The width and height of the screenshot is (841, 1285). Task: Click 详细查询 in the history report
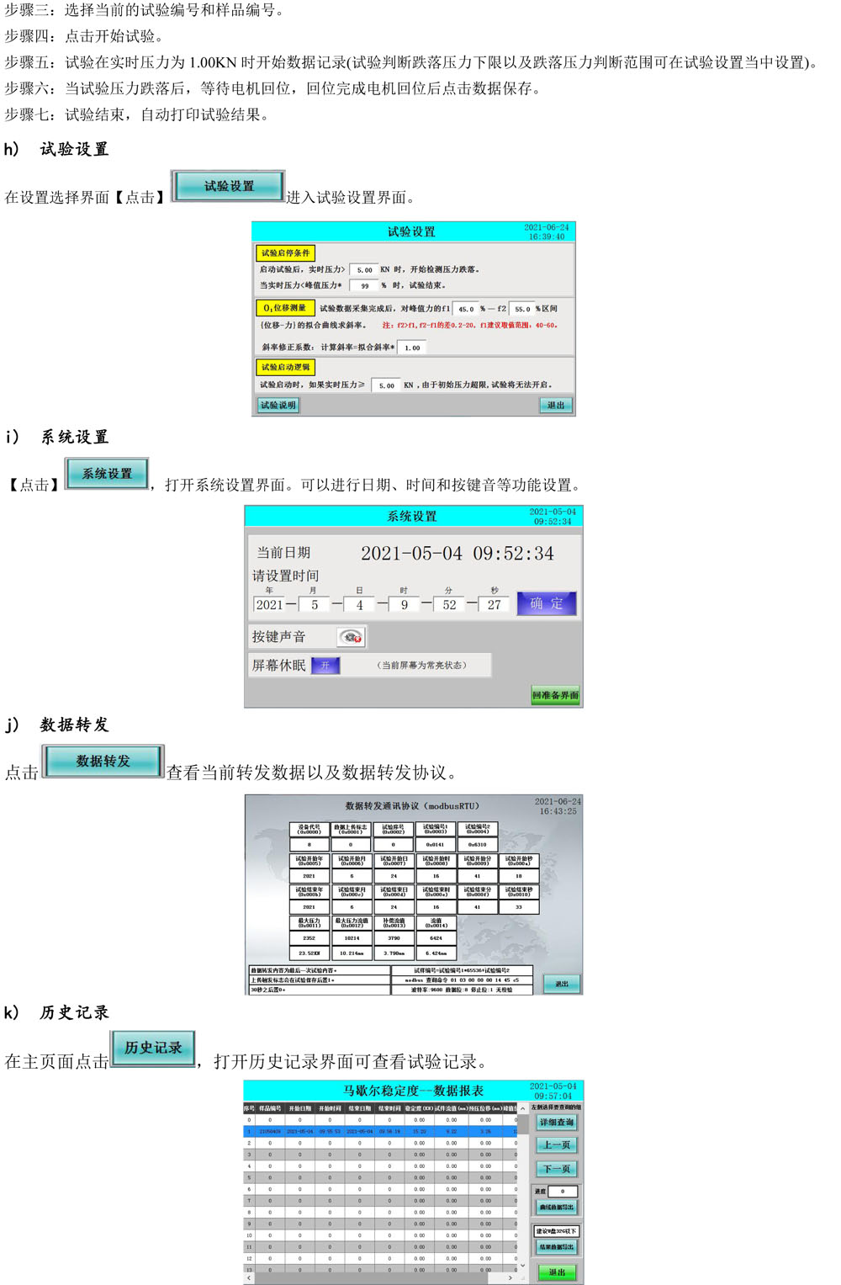point(557,1123)
